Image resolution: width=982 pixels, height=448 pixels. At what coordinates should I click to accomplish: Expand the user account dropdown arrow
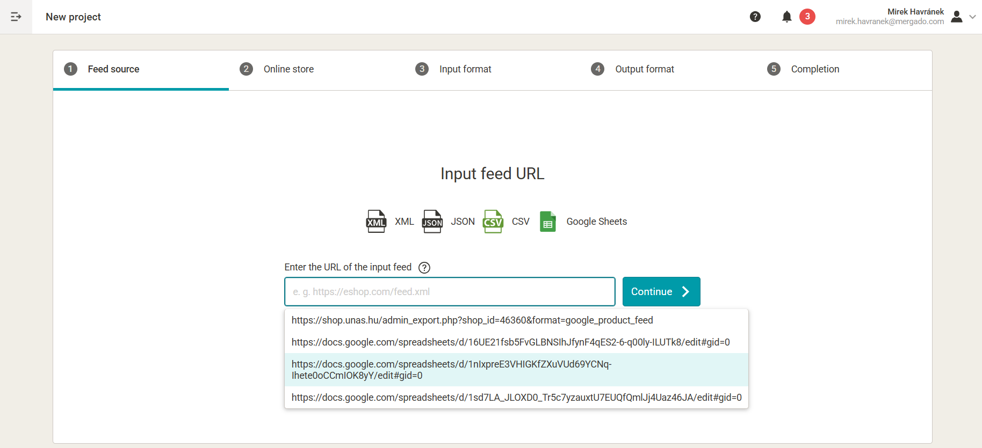click(x=972, y=17)
